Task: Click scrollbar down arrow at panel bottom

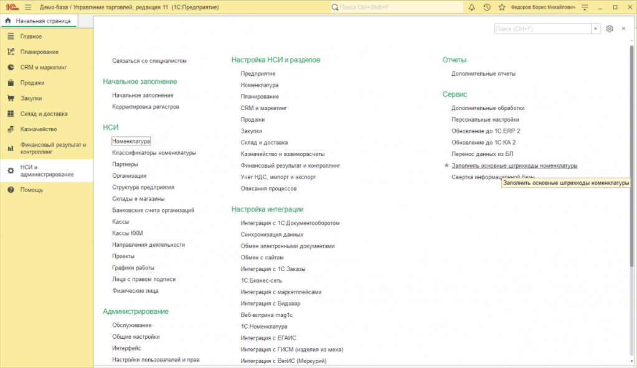Action: 631,361
